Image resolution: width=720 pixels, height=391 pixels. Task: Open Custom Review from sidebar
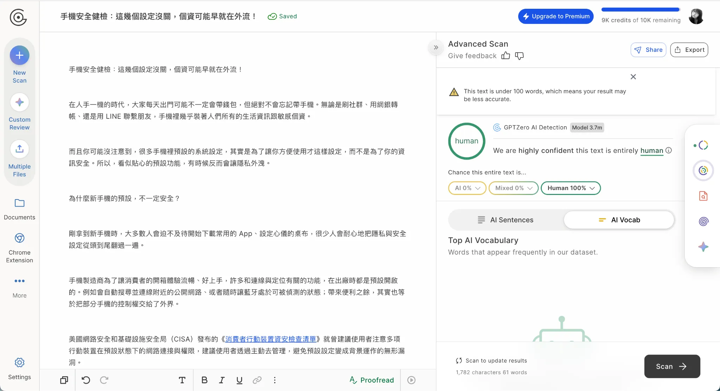click(19, 112)
